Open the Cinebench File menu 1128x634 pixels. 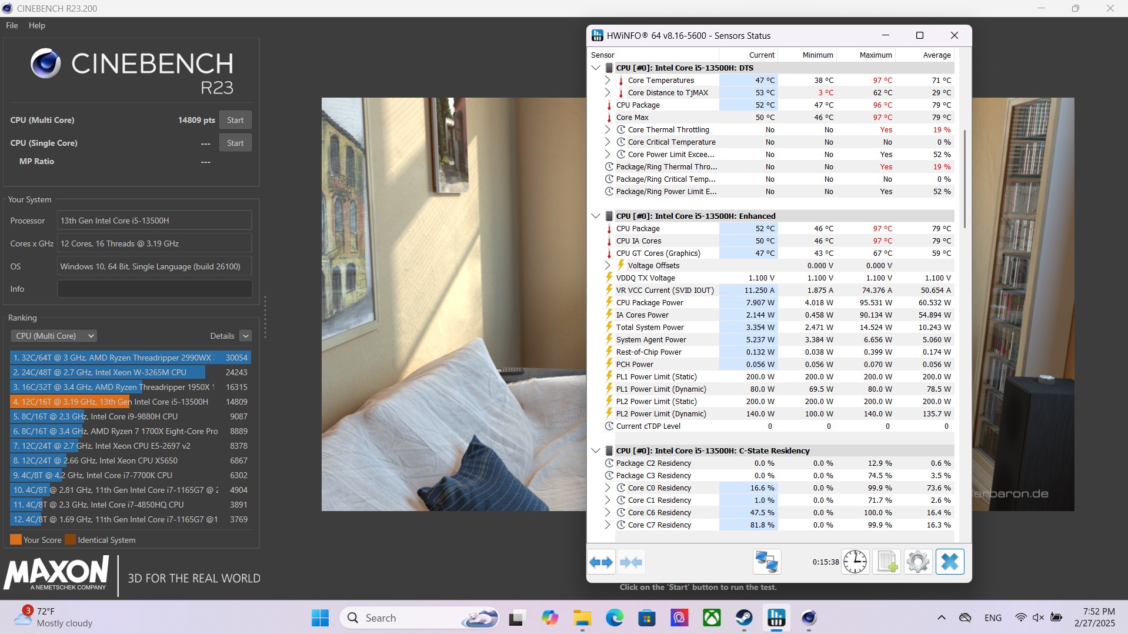pos(12,25)
